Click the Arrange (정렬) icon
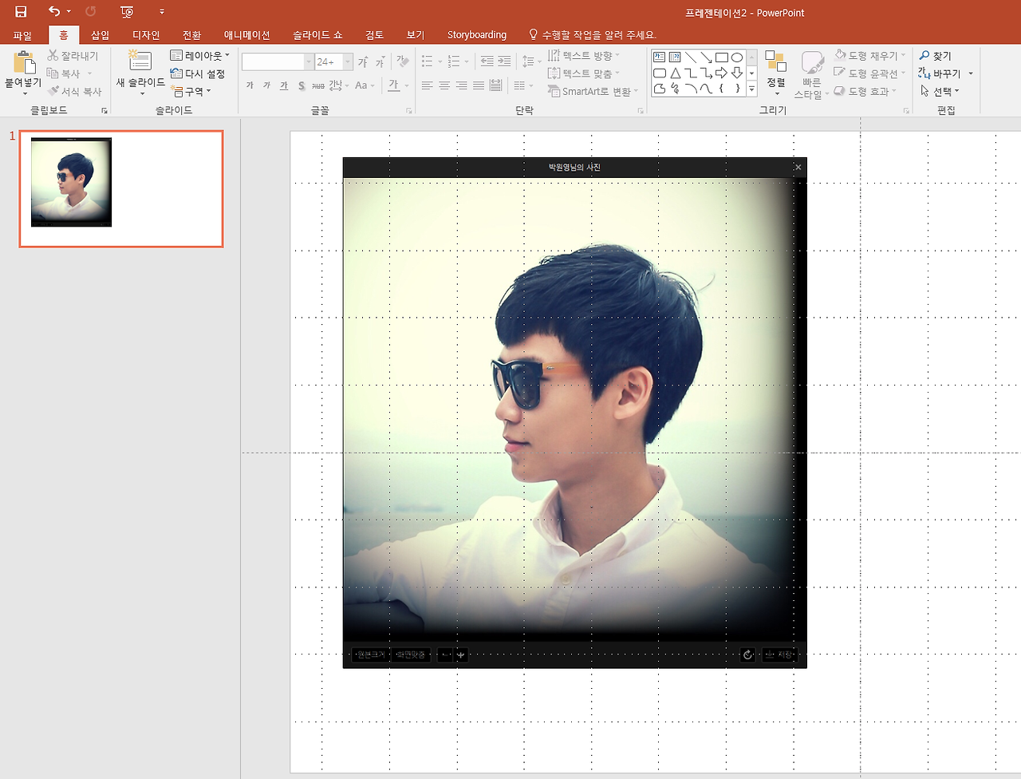1021x779 pixels. pyautogui.click(x=775, y=62)
